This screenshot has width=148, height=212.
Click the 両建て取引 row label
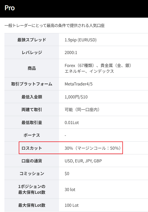point(32,109)
